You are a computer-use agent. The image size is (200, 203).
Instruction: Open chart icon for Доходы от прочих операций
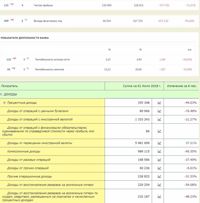[x=159, y=168]
